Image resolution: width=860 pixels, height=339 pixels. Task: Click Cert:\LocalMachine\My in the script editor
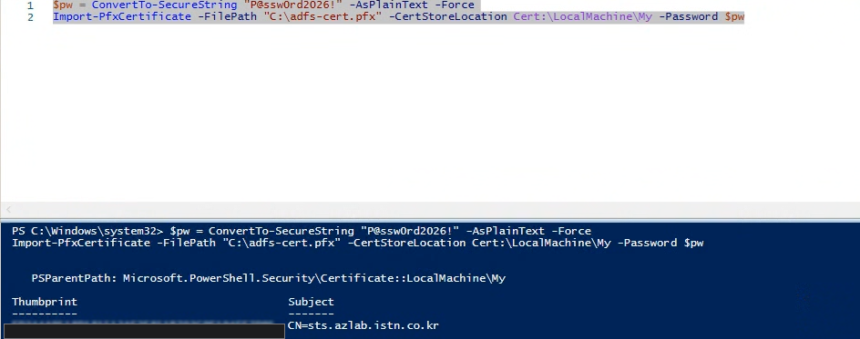click(x=583, y=16)
